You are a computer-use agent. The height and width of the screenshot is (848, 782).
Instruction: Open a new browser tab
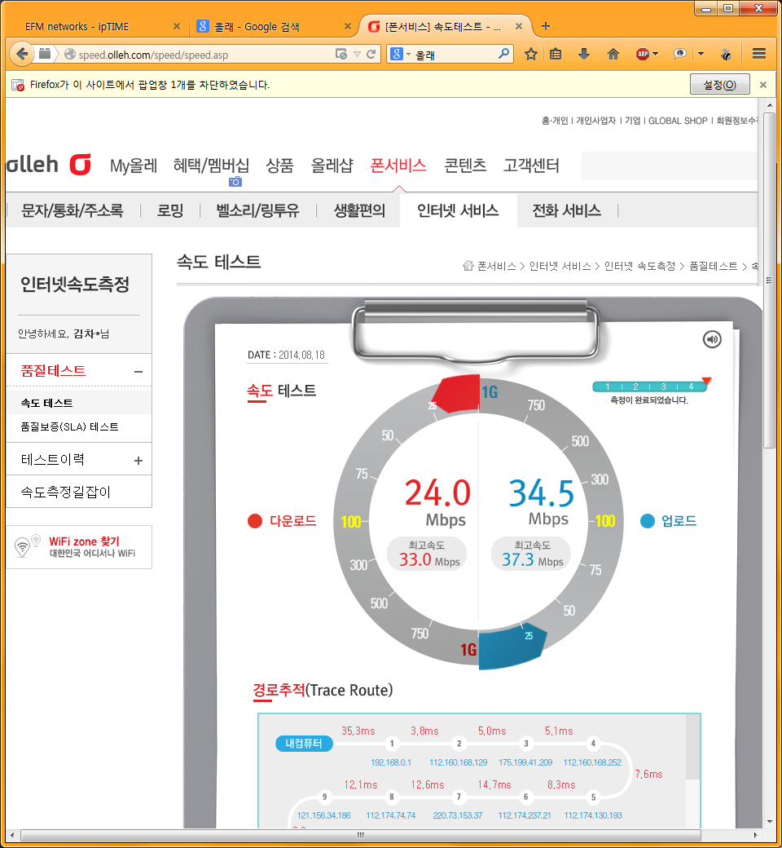(546, 26)
